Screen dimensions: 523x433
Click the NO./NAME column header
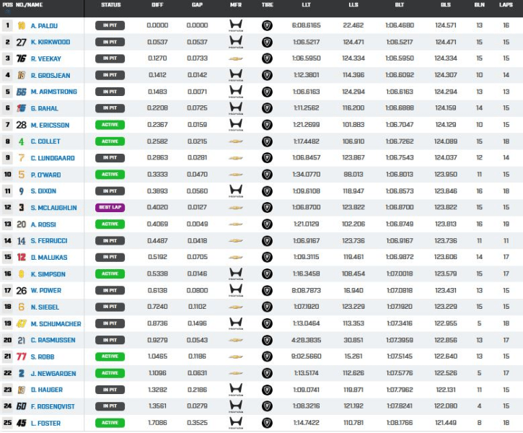pos(29,5)
